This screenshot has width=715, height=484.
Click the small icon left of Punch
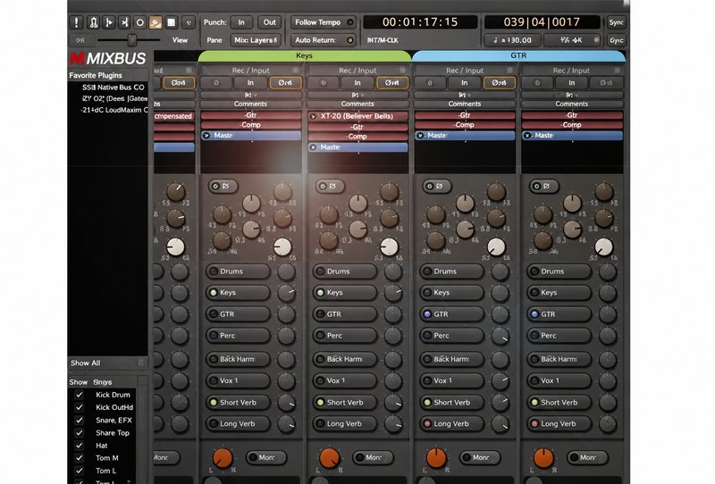pyautogui.click(x=189, y=22)
